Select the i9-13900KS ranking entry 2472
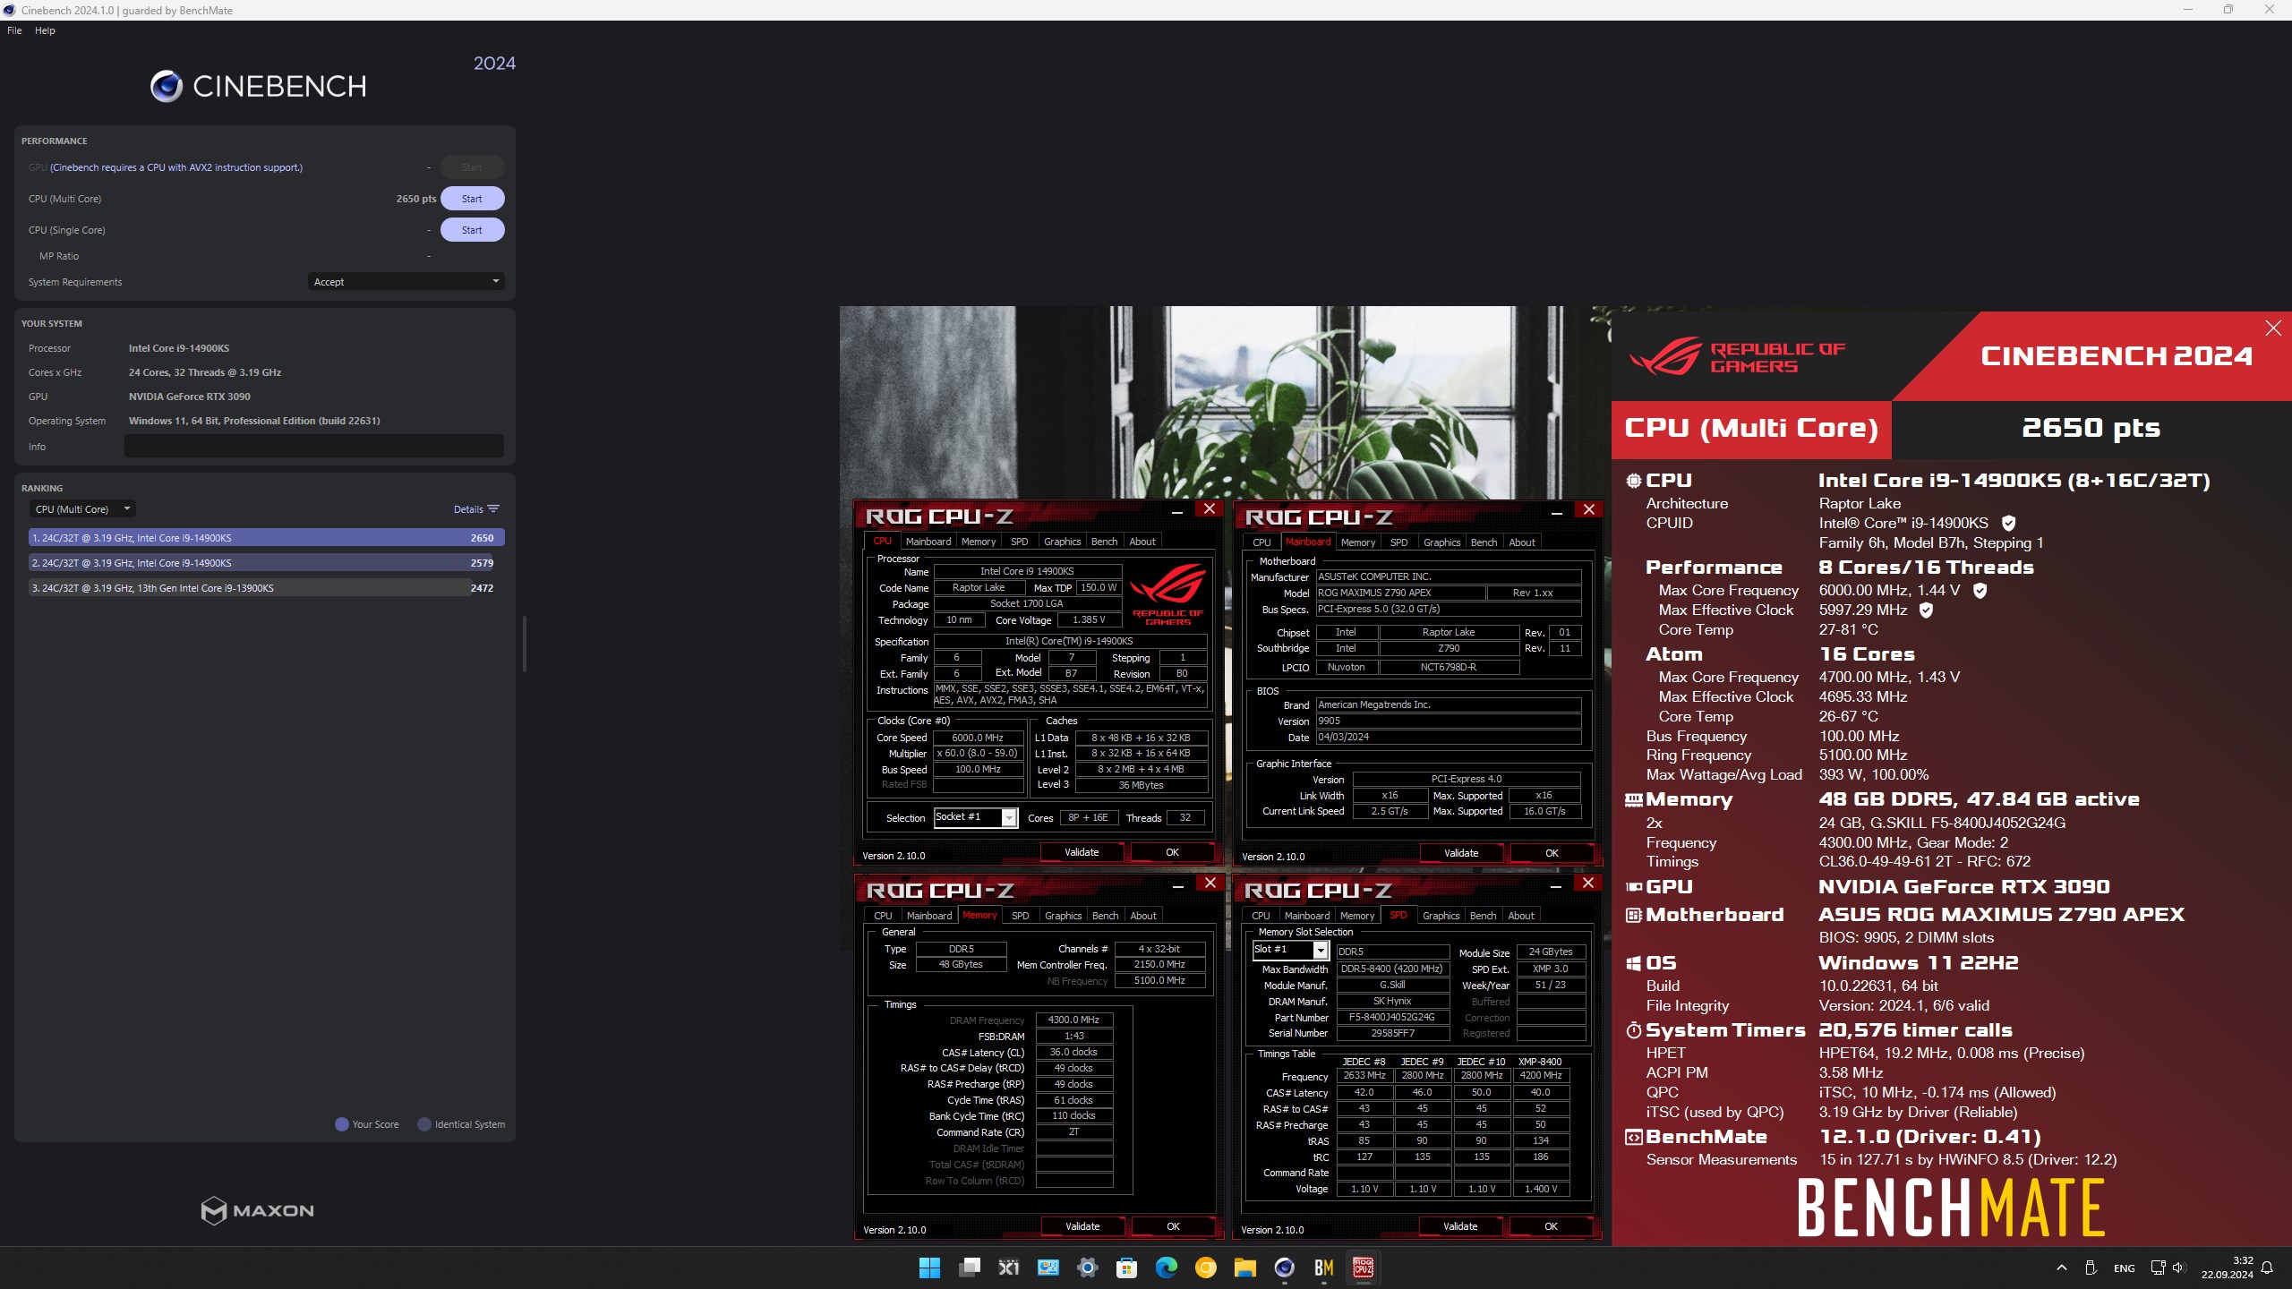 (x=267, y=588)
